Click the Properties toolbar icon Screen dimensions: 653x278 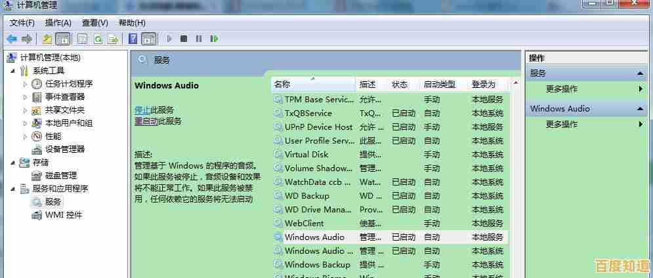pyautogui.click(x=83, y=39)
